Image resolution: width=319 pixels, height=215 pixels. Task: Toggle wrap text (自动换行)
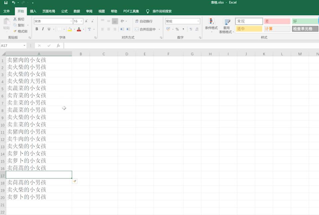(144, 21)
